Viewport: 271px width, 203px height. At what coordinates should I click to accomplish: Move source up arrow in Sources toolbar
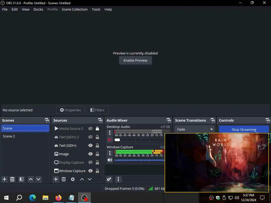click(x=82, y=179)
